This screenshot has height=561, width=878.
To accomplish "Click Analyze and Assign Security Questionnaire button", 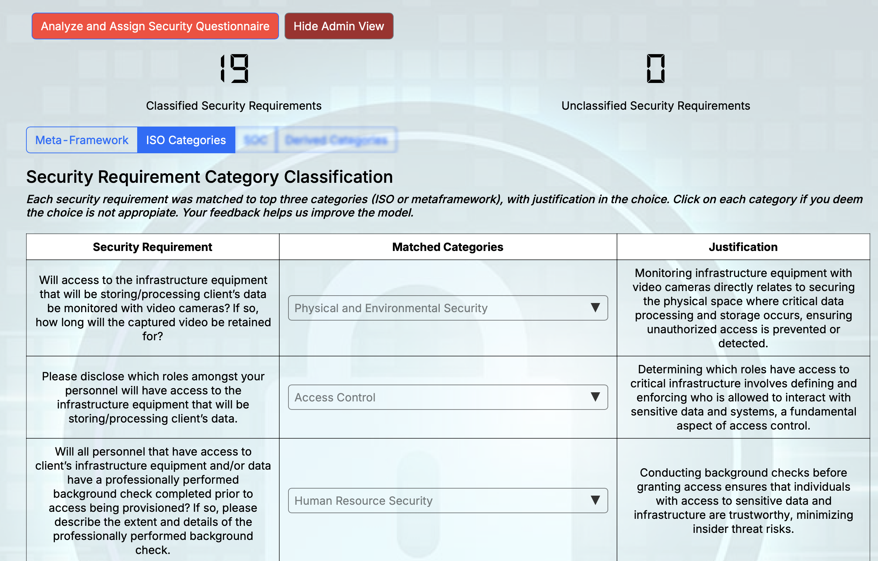I will pyautogui.click(x=155, y=26).
